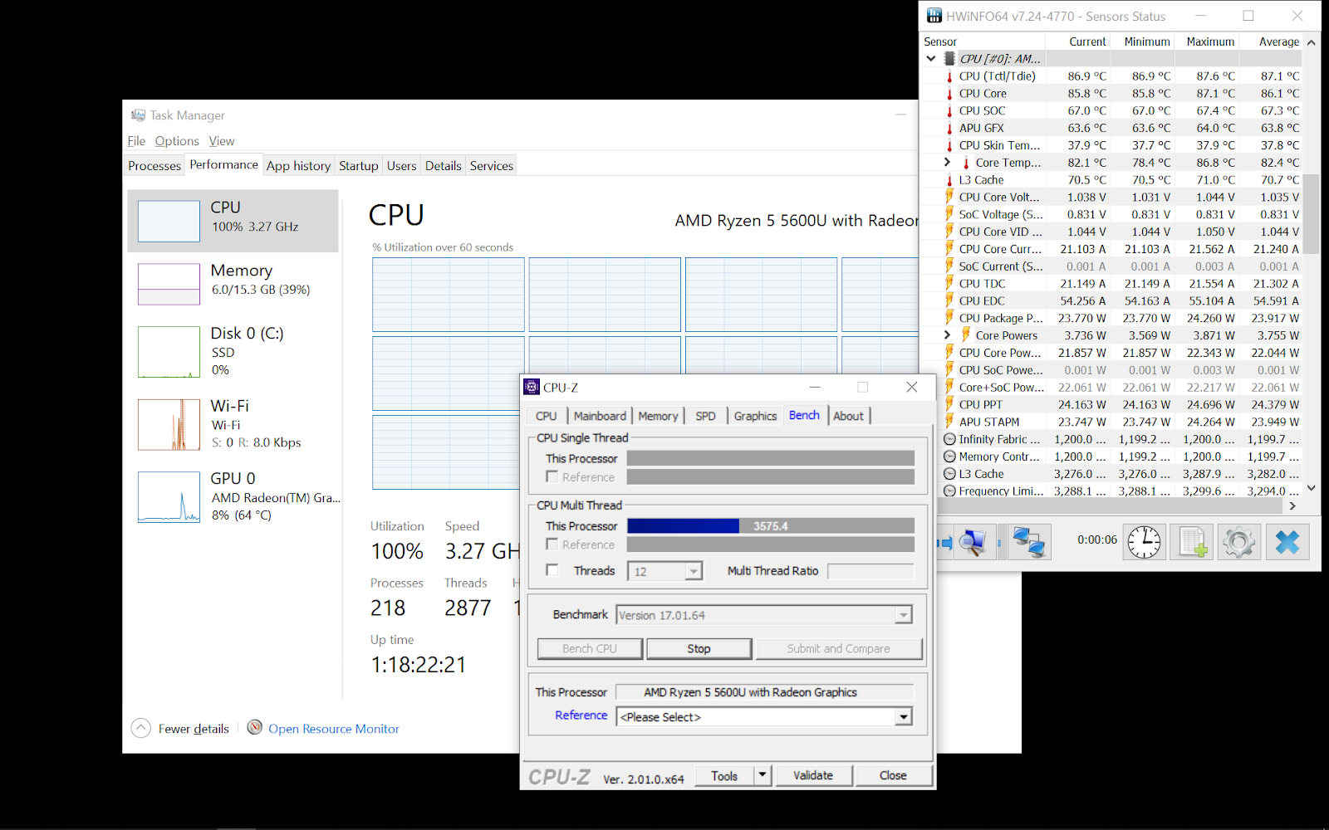
Task: Click the Validate button in CPU-Z
Action: (x=813, y=775)
